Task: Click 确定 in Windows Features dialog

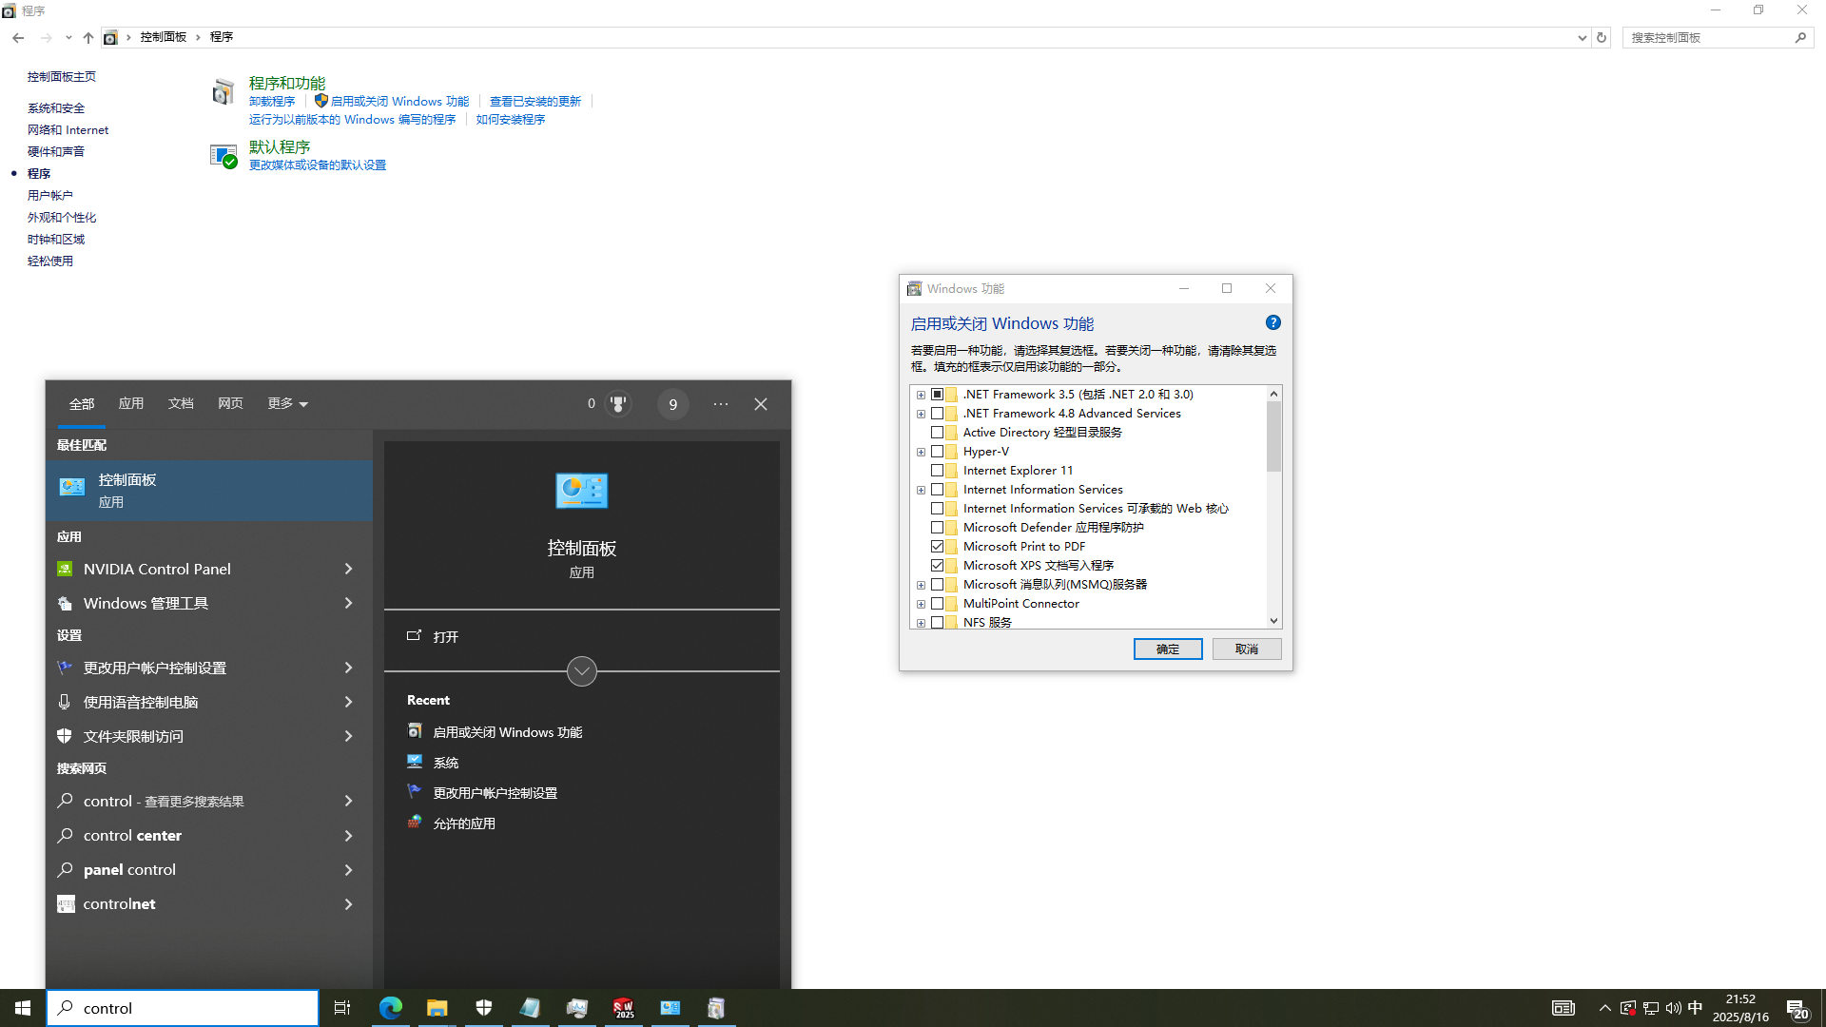Action: 1168,649
